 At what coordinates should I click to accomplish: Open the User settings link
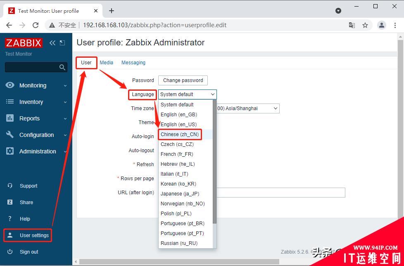pyautogui.click(x=34, y=235)
